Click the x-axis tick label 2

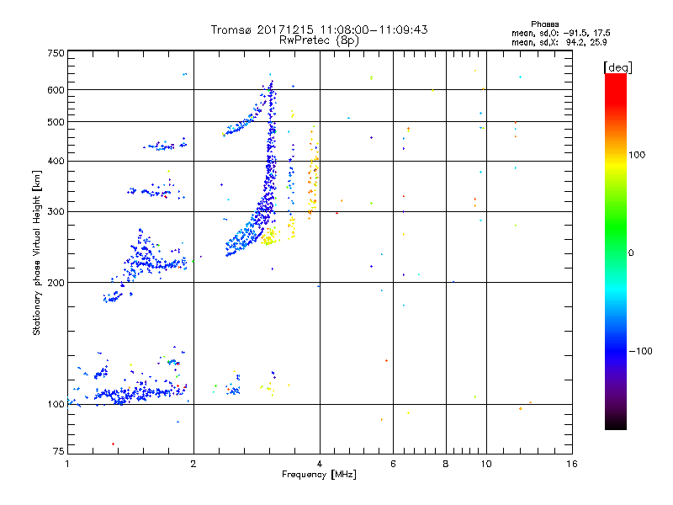pos(193,464)
